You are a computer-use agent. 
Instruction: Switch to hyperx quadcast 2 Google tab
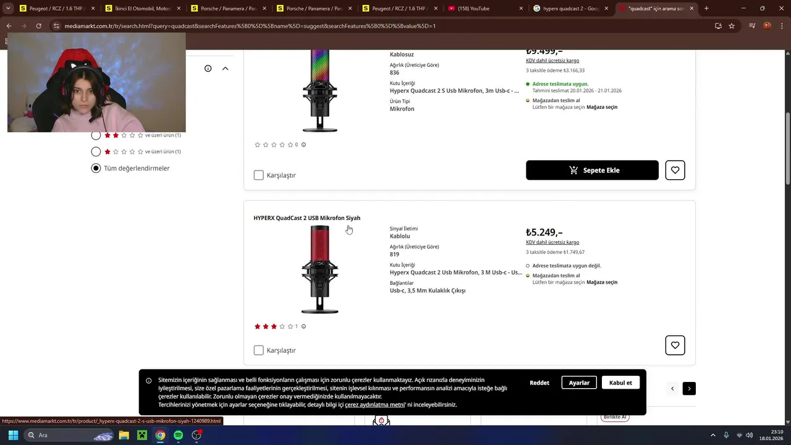click(x=572, y=9)
